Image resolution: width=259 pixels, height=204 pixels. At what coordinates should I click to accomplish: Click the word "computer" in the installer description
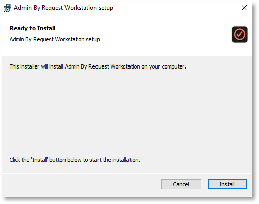tap(173, 67)
